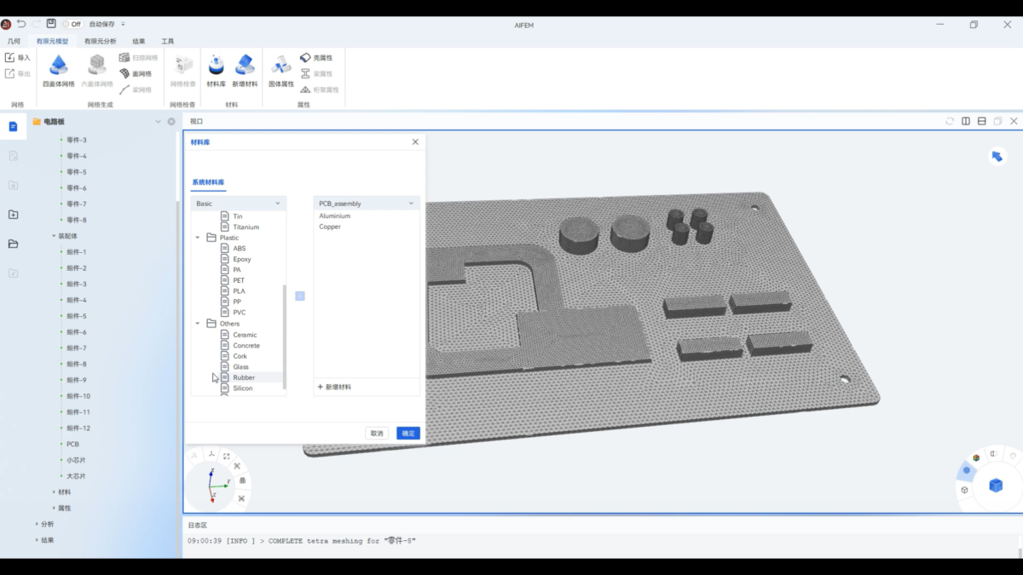Select Titanium in the material tree
Image resolution: width=1023 pixels, height=575 pixels.
click(x=246, y=227)
